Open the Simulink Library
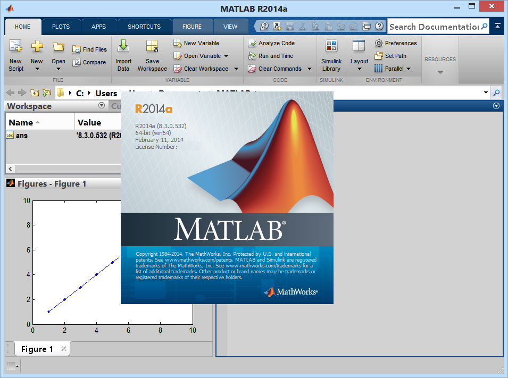 (331, 47)
